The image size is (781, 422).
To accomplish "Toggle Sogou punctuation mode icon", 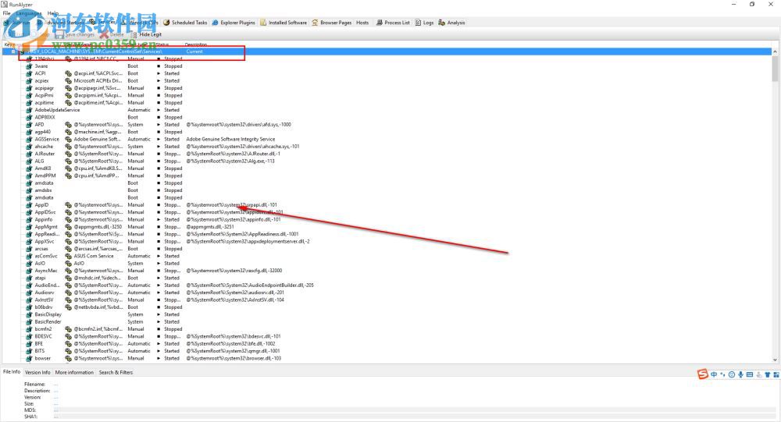I will click(x=722, y=374).
